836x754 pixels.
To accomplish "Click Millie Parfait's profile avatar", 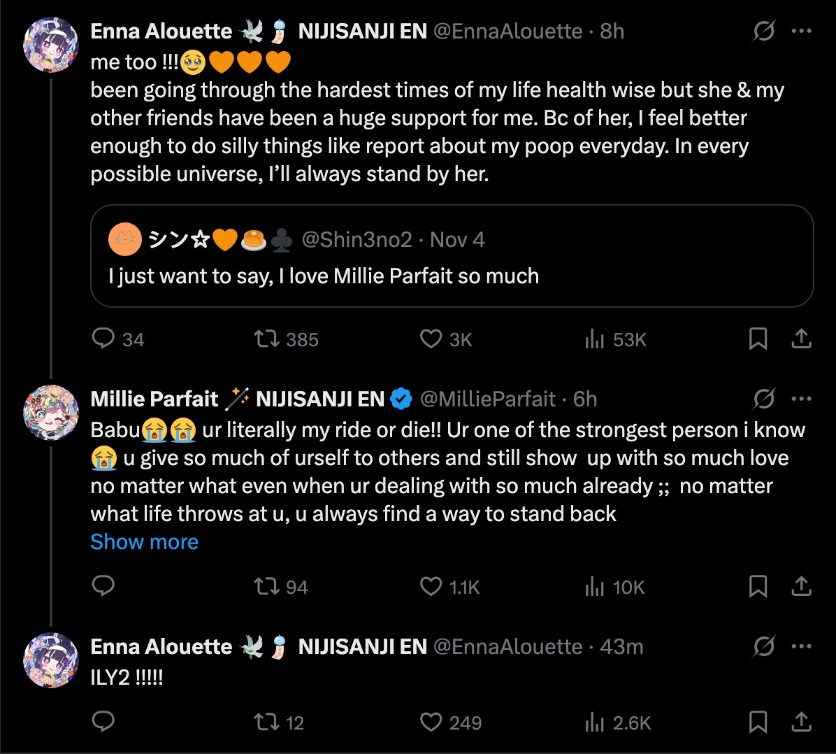I will point(51,413).
